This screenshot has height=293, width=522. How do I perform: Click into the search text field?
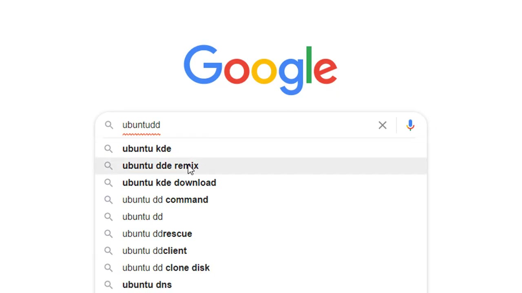point(247,125)
